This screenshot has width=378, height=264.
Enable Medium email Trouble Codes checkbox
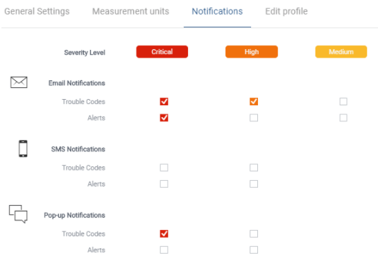(343, 102)
